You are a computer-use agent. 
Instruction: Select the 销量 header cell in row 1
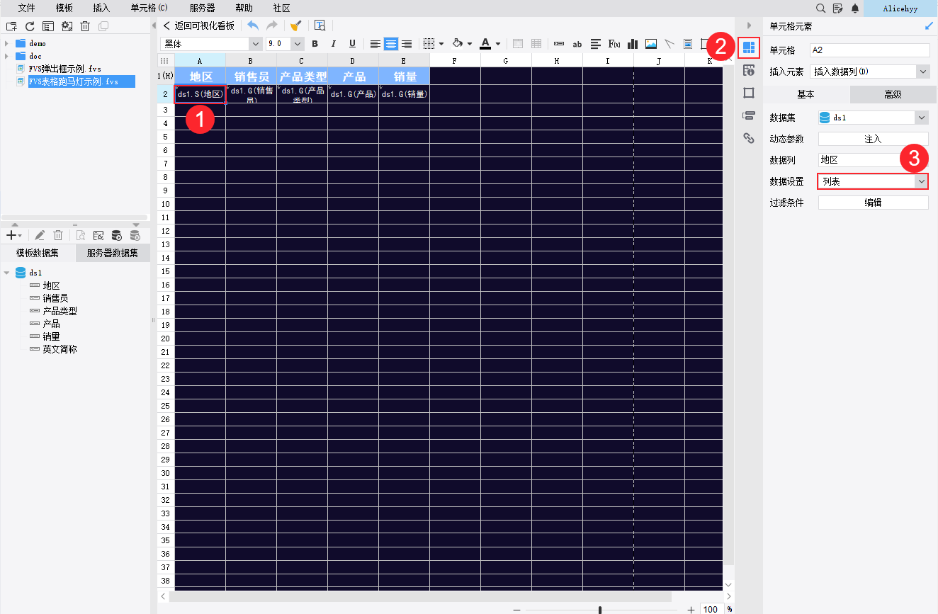(405, 76)
